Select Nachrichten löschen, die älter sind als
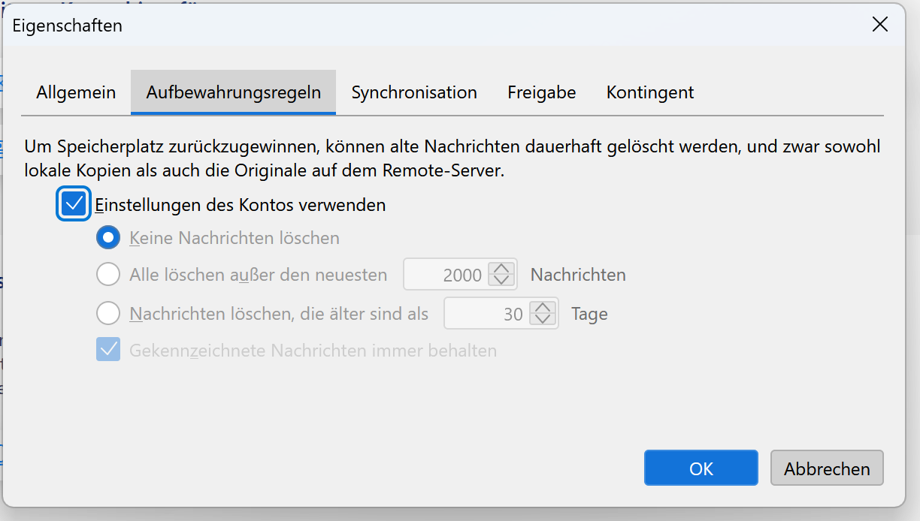This screenshot has height=521, width=920. (x=108, y=313)
